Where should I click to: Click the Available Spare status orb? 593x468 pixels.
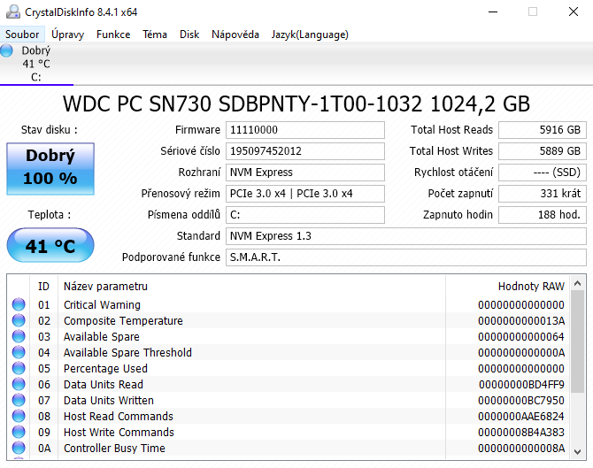click(19, 337)
